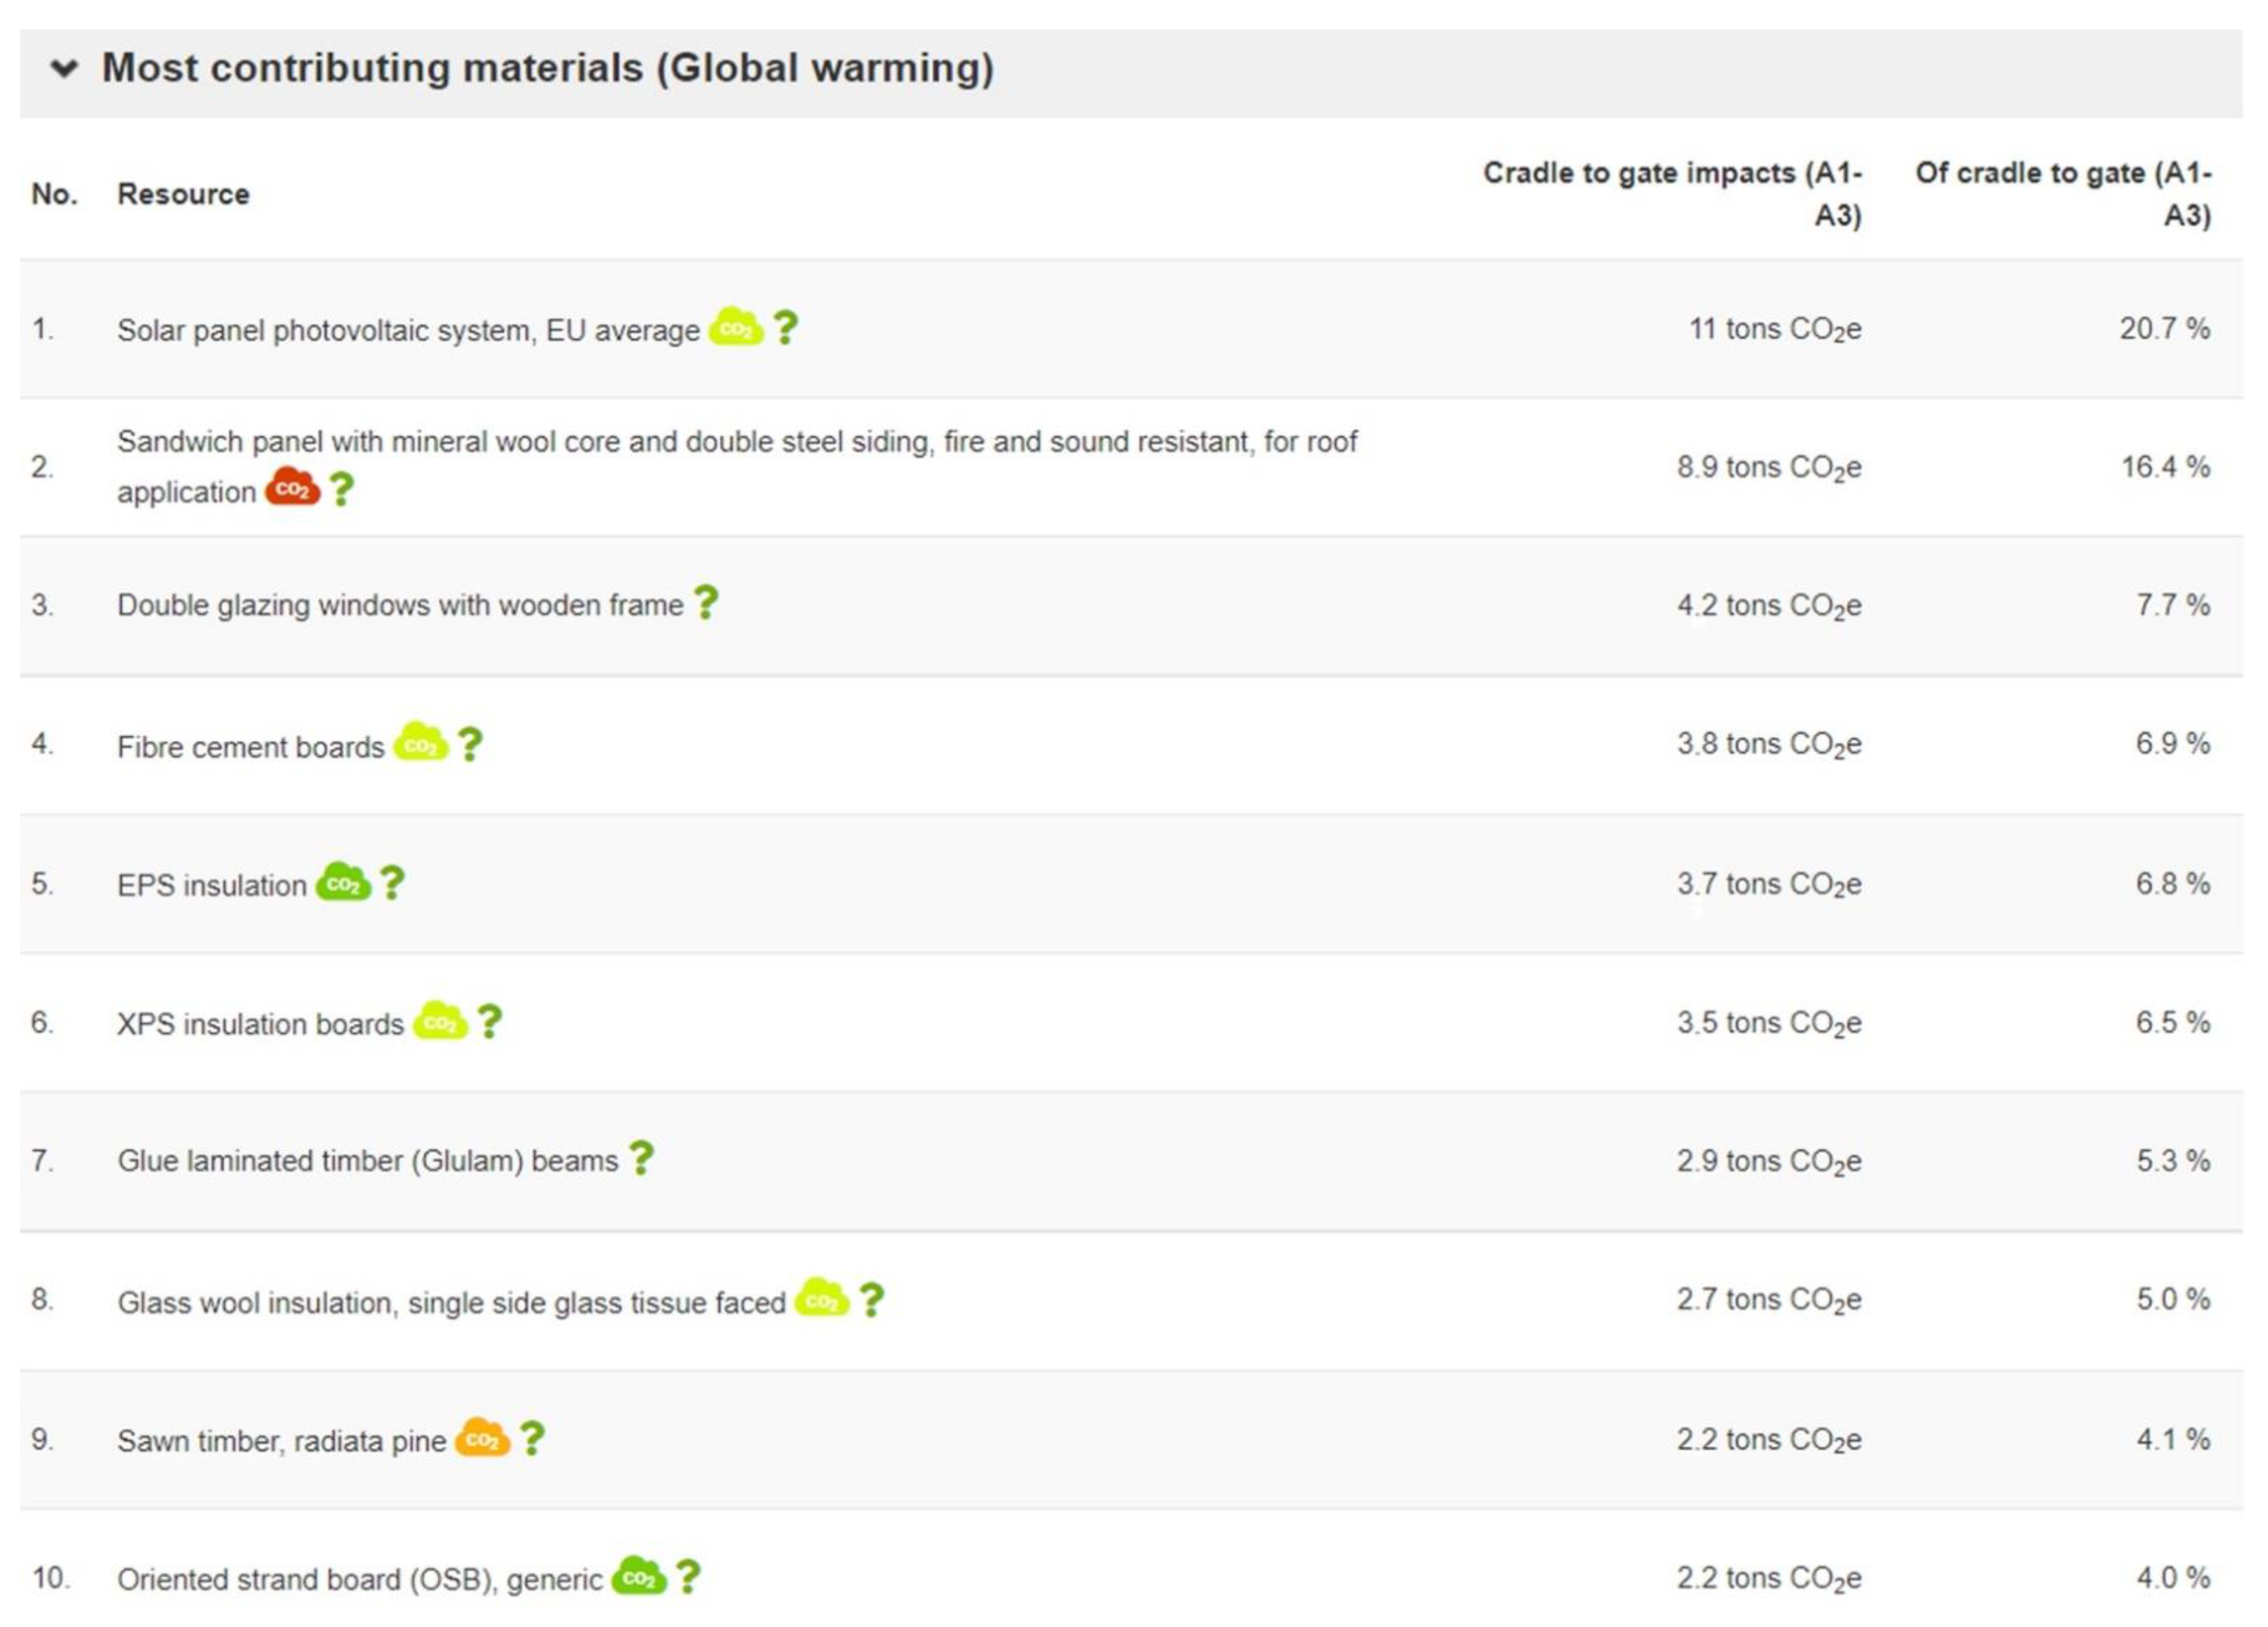Click the Resource column header
The width and height of the screenshot is (2268, 1627).
(183, 194)
